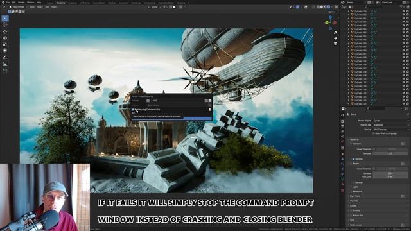Click the Render Samples value field
Screen dimensions: 411x231
[390, 173]
